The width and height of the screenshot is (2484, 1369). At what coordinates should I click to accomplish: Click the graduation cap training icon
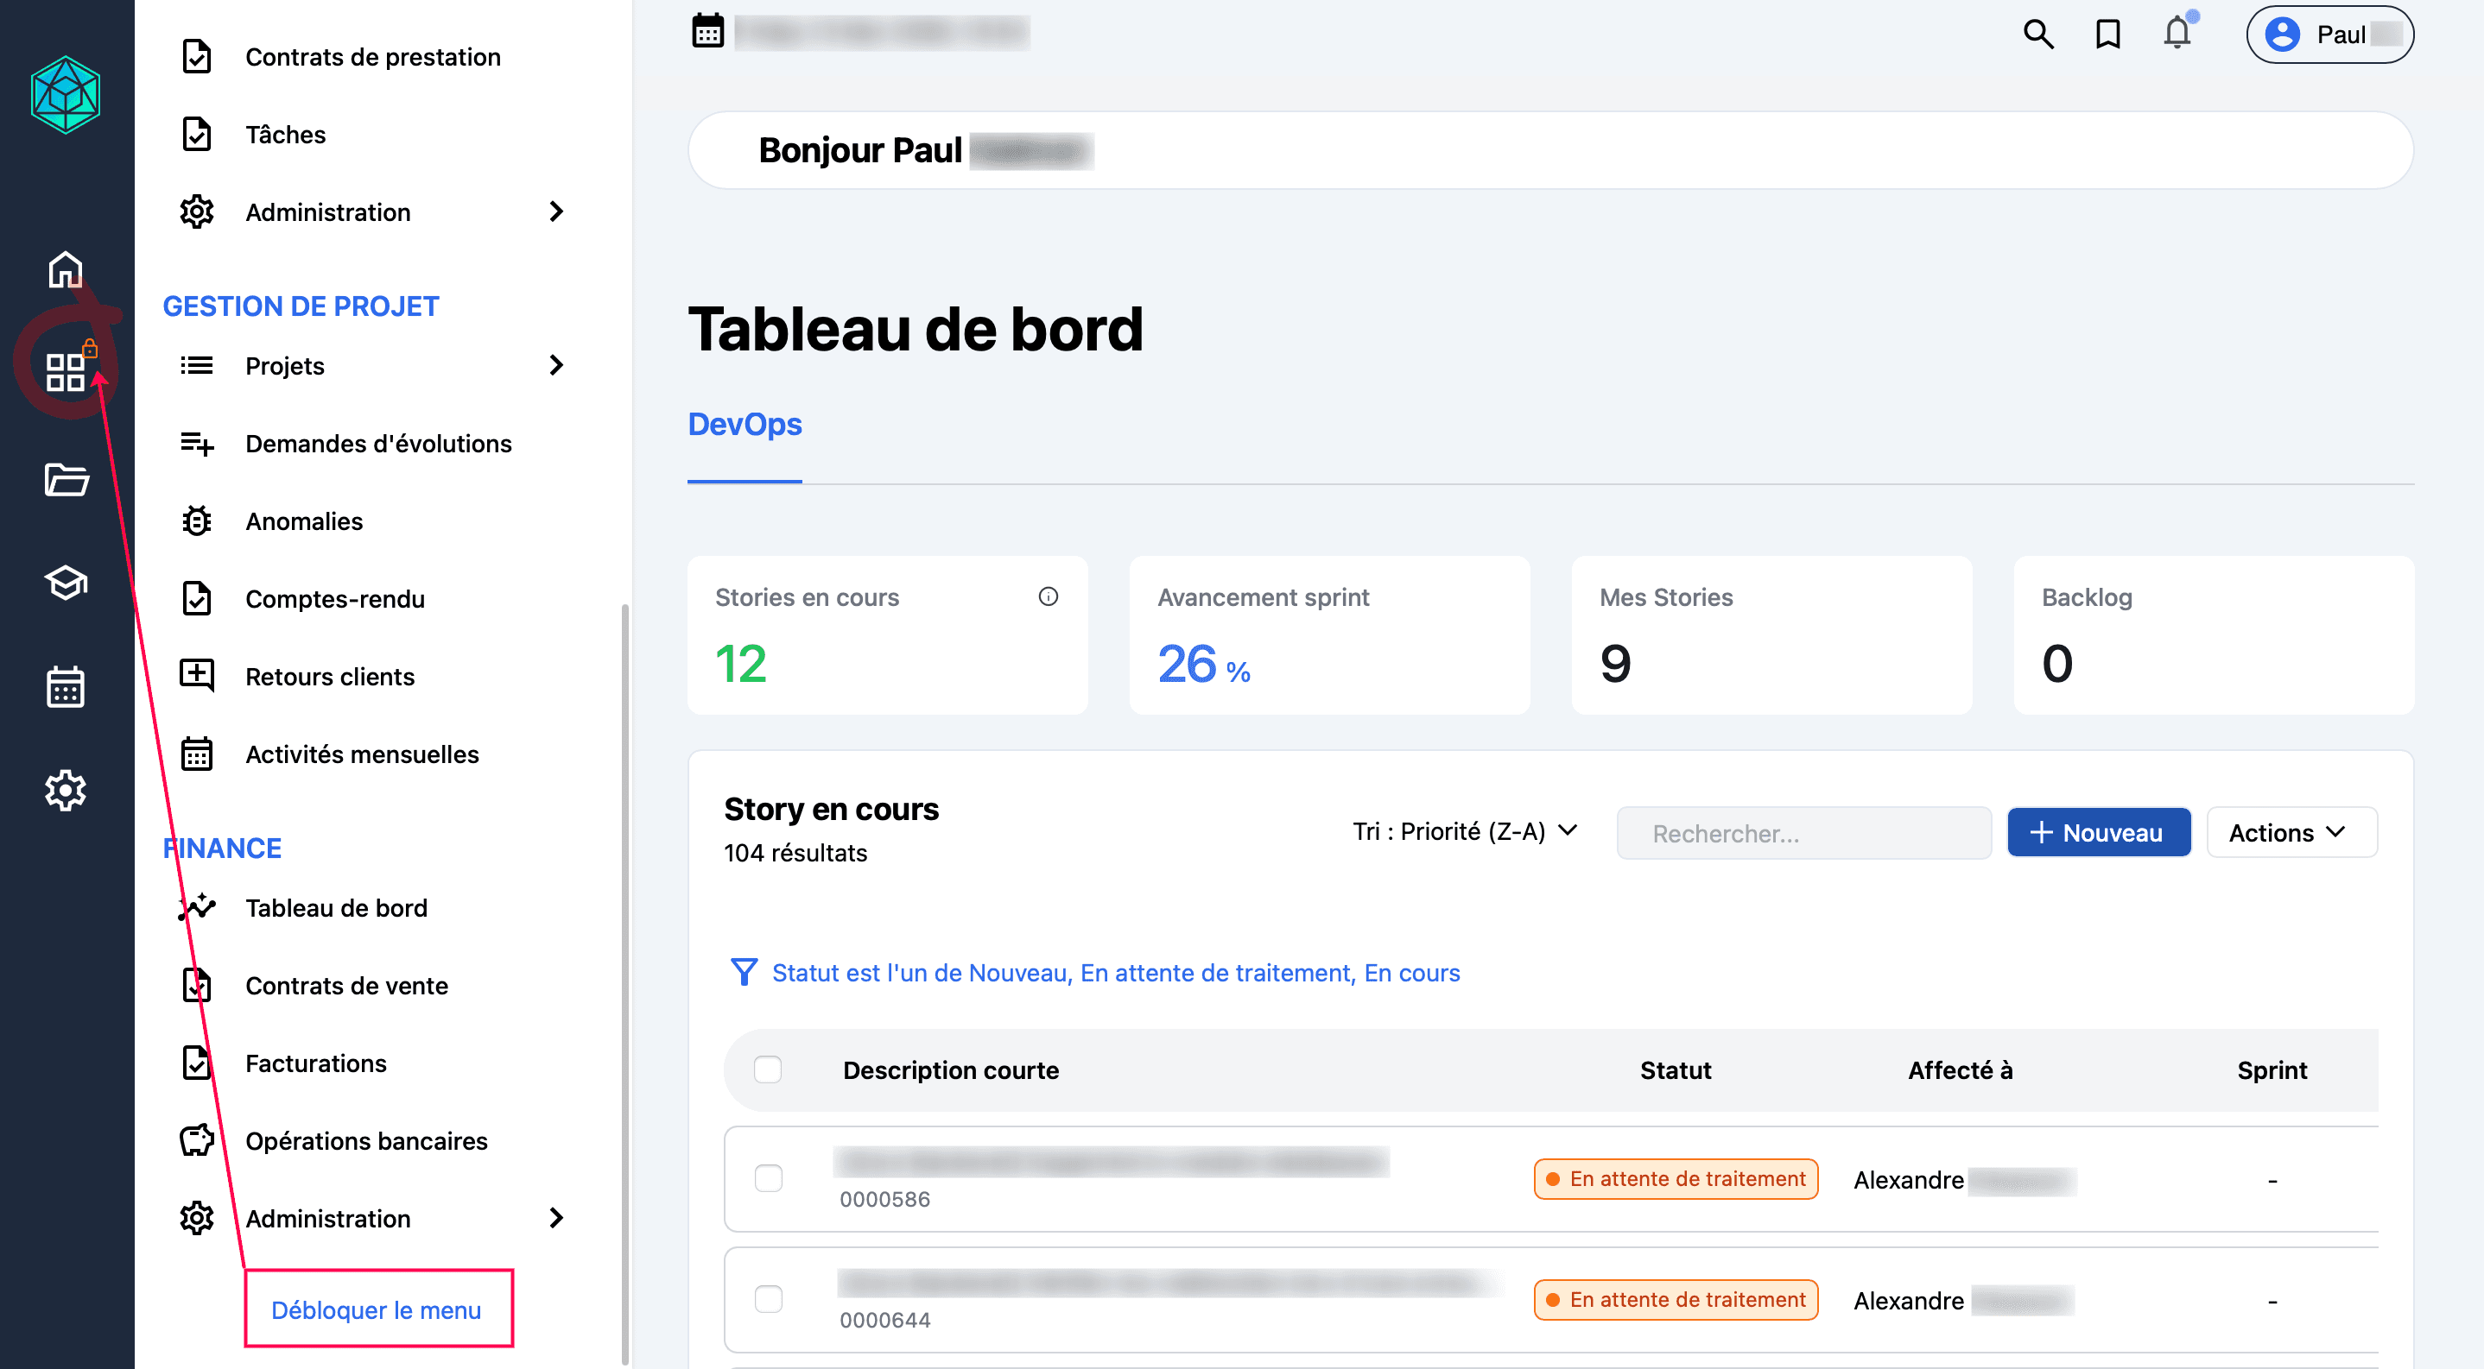pyautogui.click(x=66, y=583)
